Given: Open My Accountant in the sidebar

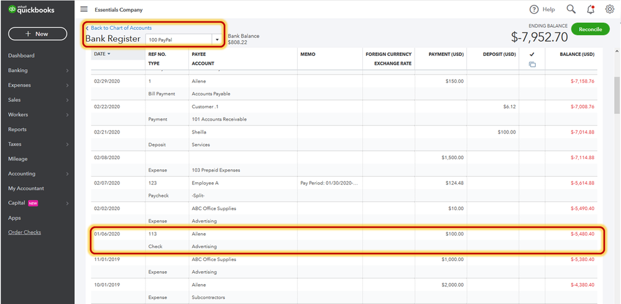Looking at the screenshot, I should [26, 188].
